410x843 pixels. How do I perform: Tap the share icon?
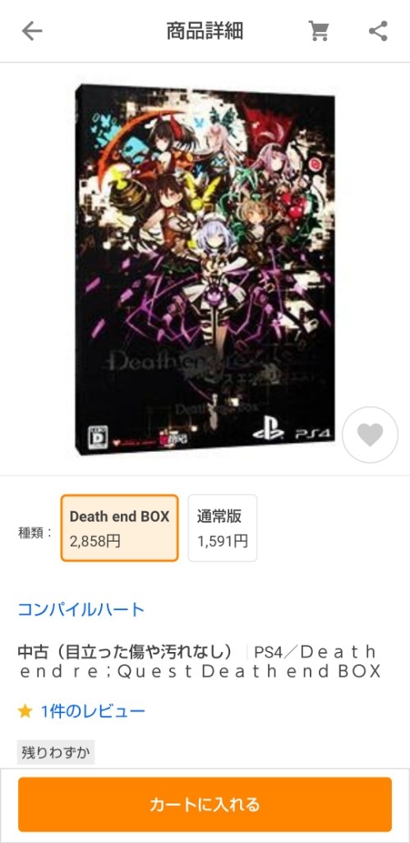pos(378,31)
